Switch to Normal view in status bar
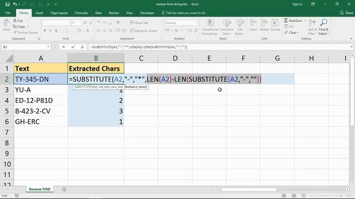This screenshot has height=199, width=355. 284,196
